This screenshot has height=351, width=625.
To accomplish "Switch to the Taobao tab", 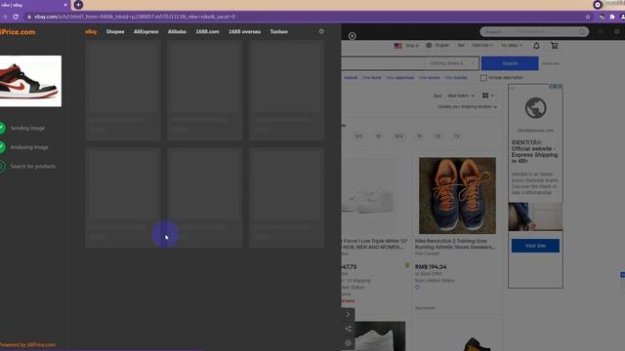I will (x=278, y=31).
